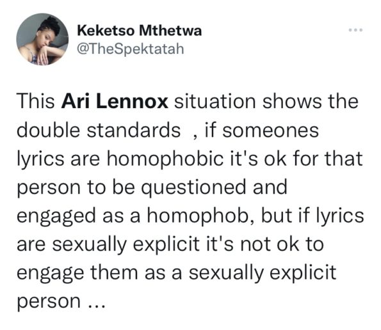Click the word "homophobic" in the tweet
The height and width of the screenshot is (330, 381).
pyautogui.click(x=165, y=159)
